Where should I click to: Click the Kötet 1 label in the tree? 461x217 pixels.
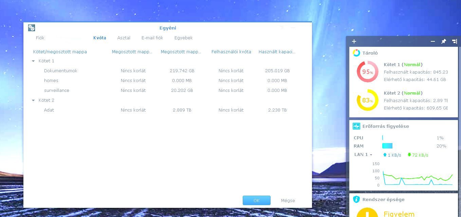(x=47, y=61)
